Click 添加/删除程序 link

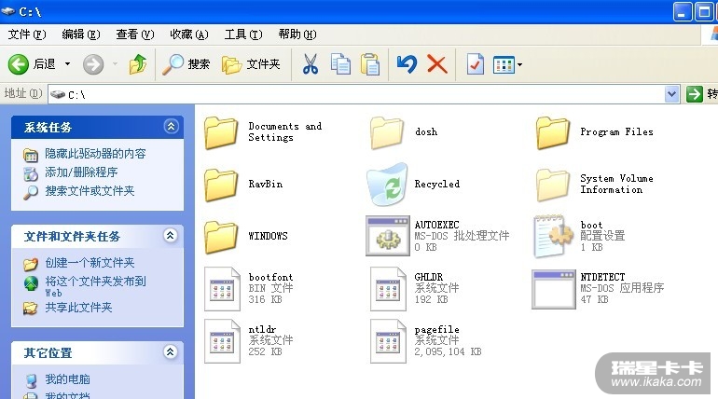(x=81, y=172)
